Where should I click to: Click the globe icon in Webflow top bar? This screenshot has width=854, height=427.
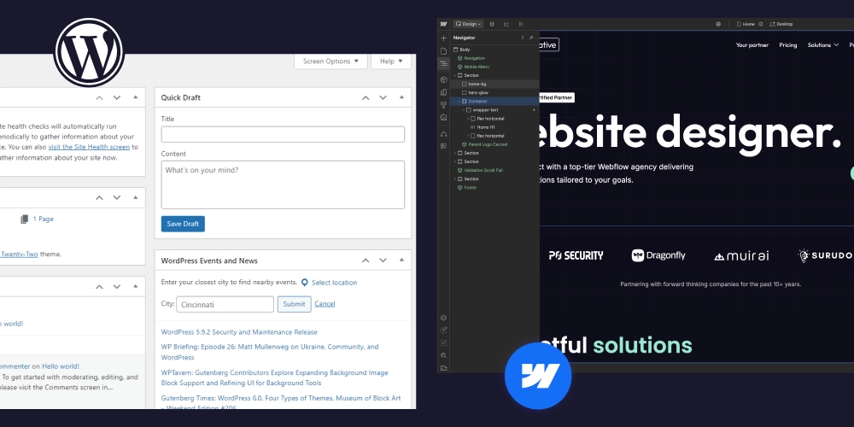[x=718, y=24]
